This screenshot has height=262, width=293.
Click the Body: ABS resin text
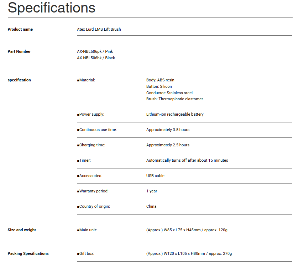coord(160,80)
